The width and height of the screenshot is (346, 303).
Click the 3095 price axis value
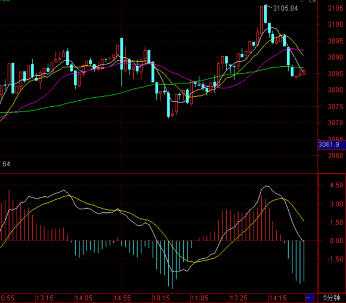point(335,41)
